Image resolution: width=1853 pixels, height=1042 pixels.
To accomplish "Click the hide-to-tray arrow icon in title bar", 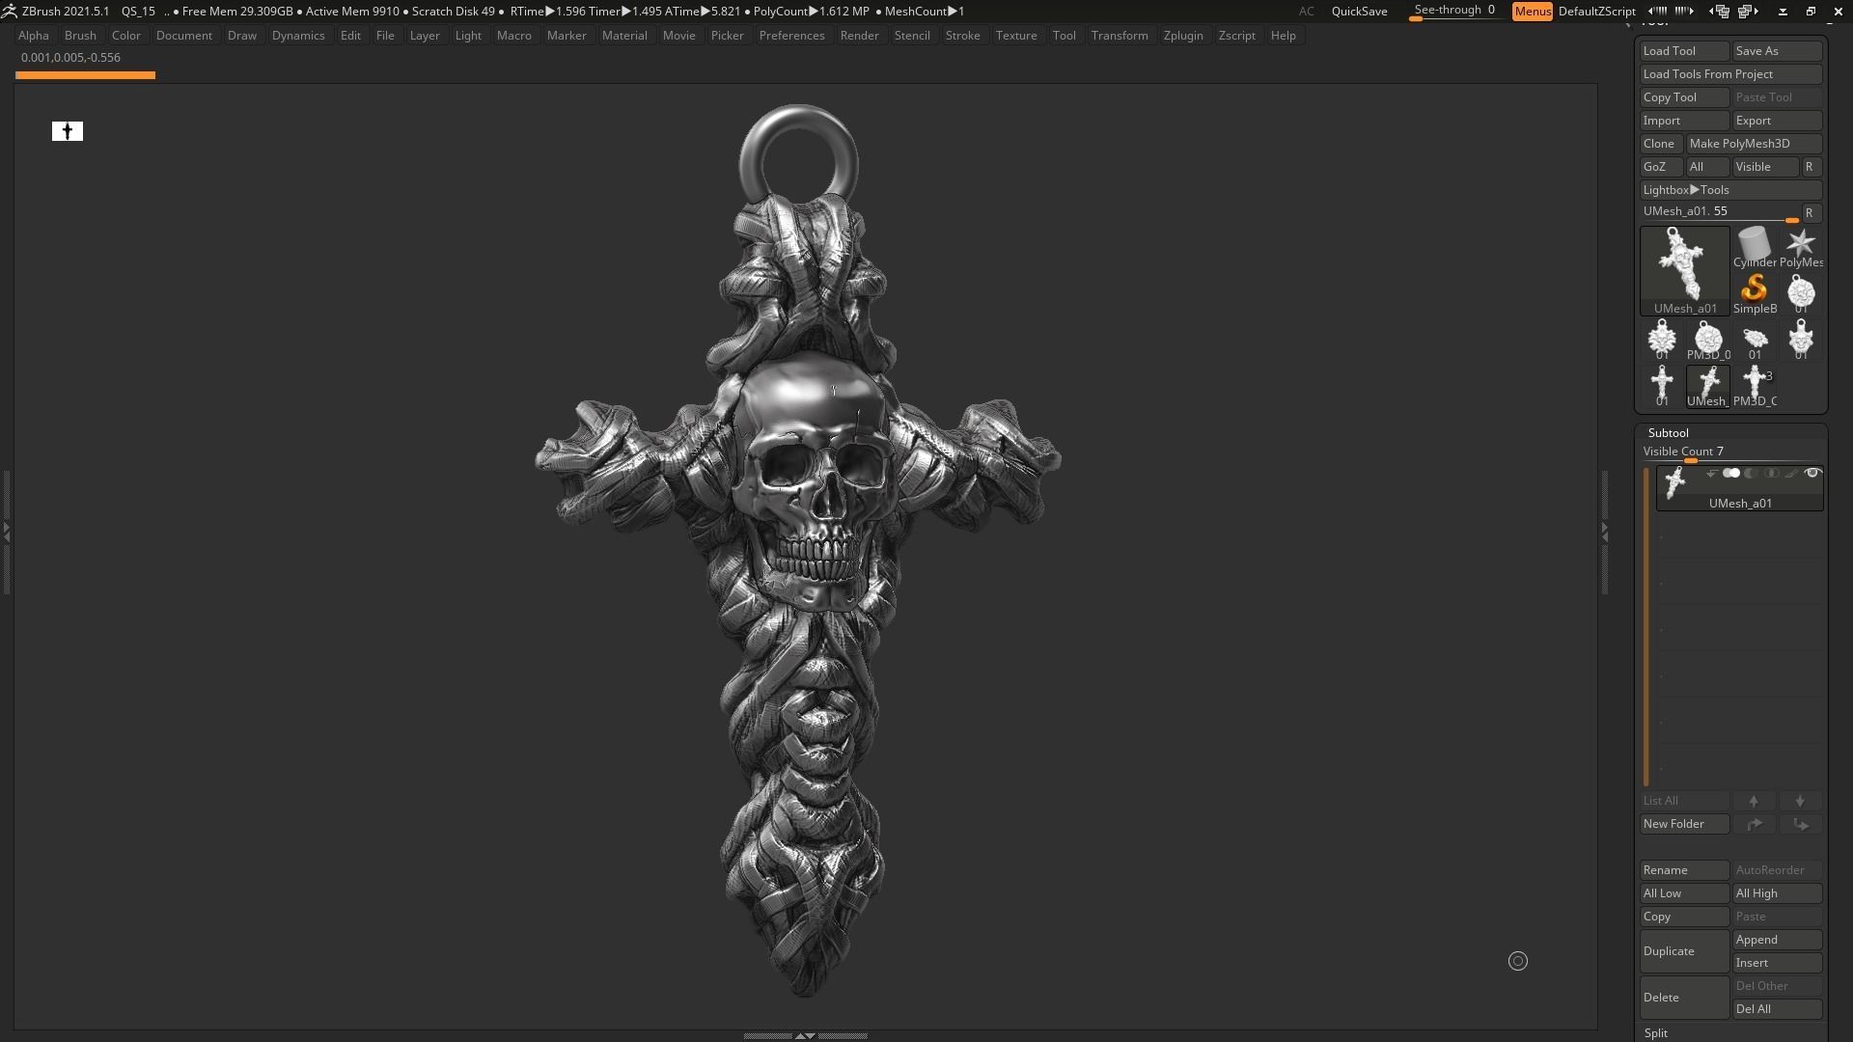I will (1783, 12).
